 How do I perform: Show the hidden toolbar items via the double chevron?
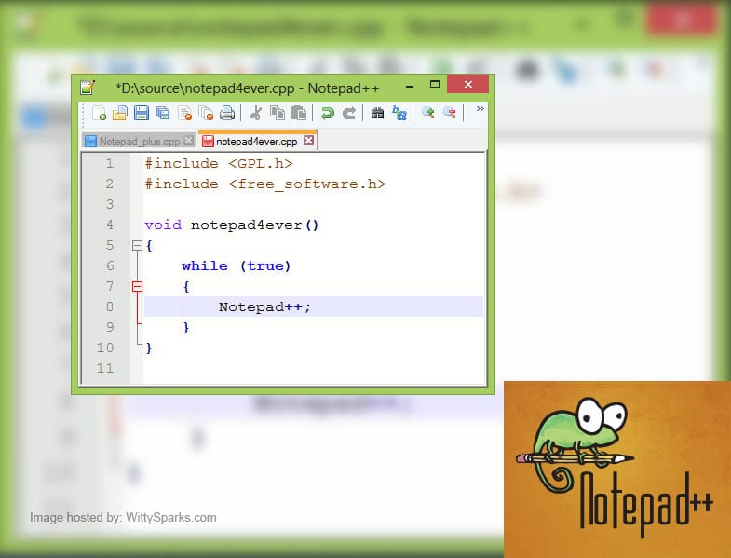[480, 109]
